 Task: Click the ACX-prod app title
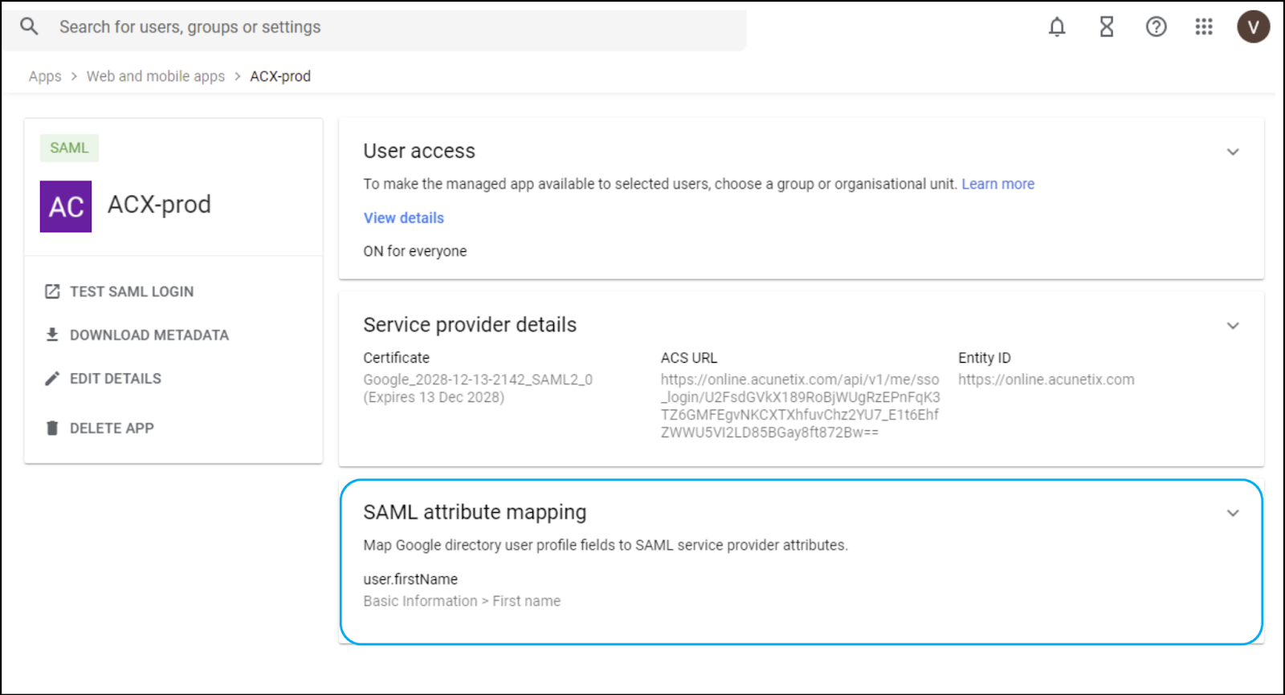pyautogui.click(x=159, y=204)
